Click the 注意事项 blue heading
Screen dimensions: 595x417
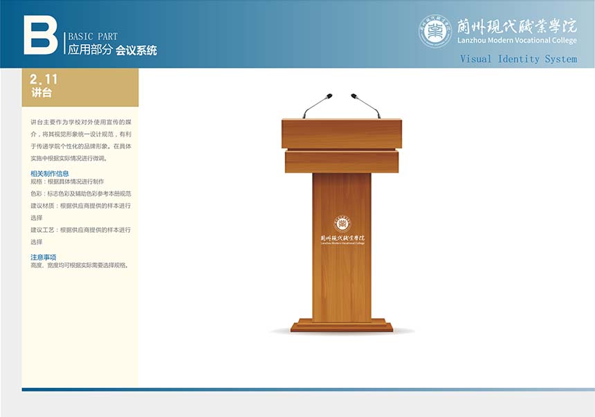44,257
